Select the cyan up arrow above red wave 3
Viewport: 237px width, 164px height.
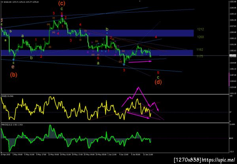[124, 64]
